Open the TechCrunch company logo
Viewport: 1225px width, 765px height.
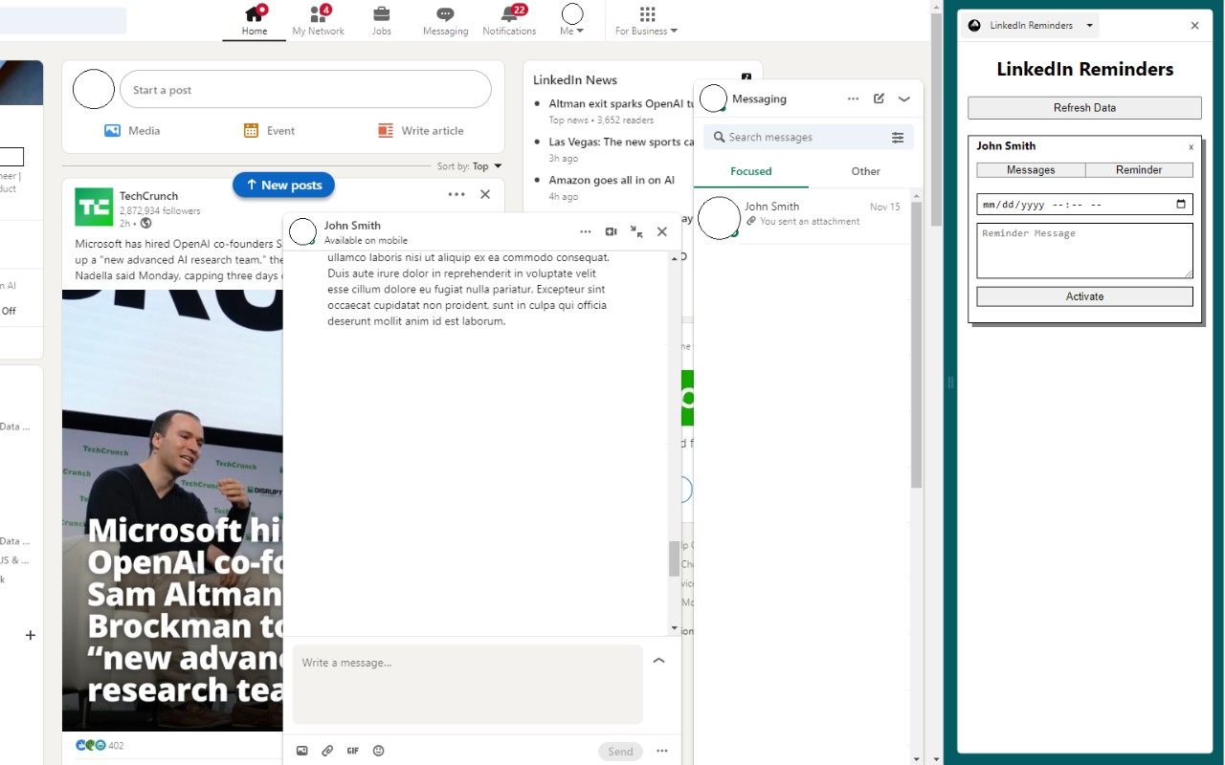tap(94, 207)
